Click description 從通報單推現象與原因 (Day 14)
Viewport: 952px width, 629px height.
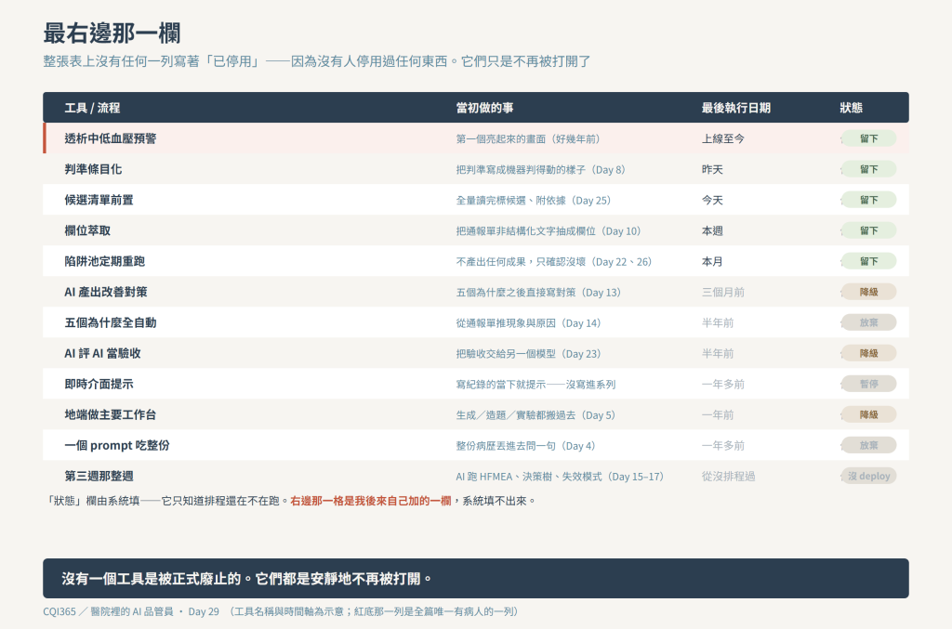pyautogui.click(x=528, y=323)
